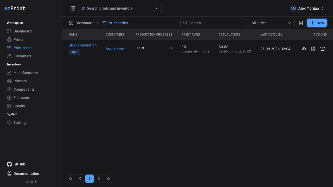Add a print via the file-plus action icon
Viewport: 333px width, 187px height.
tap(313, 49)
